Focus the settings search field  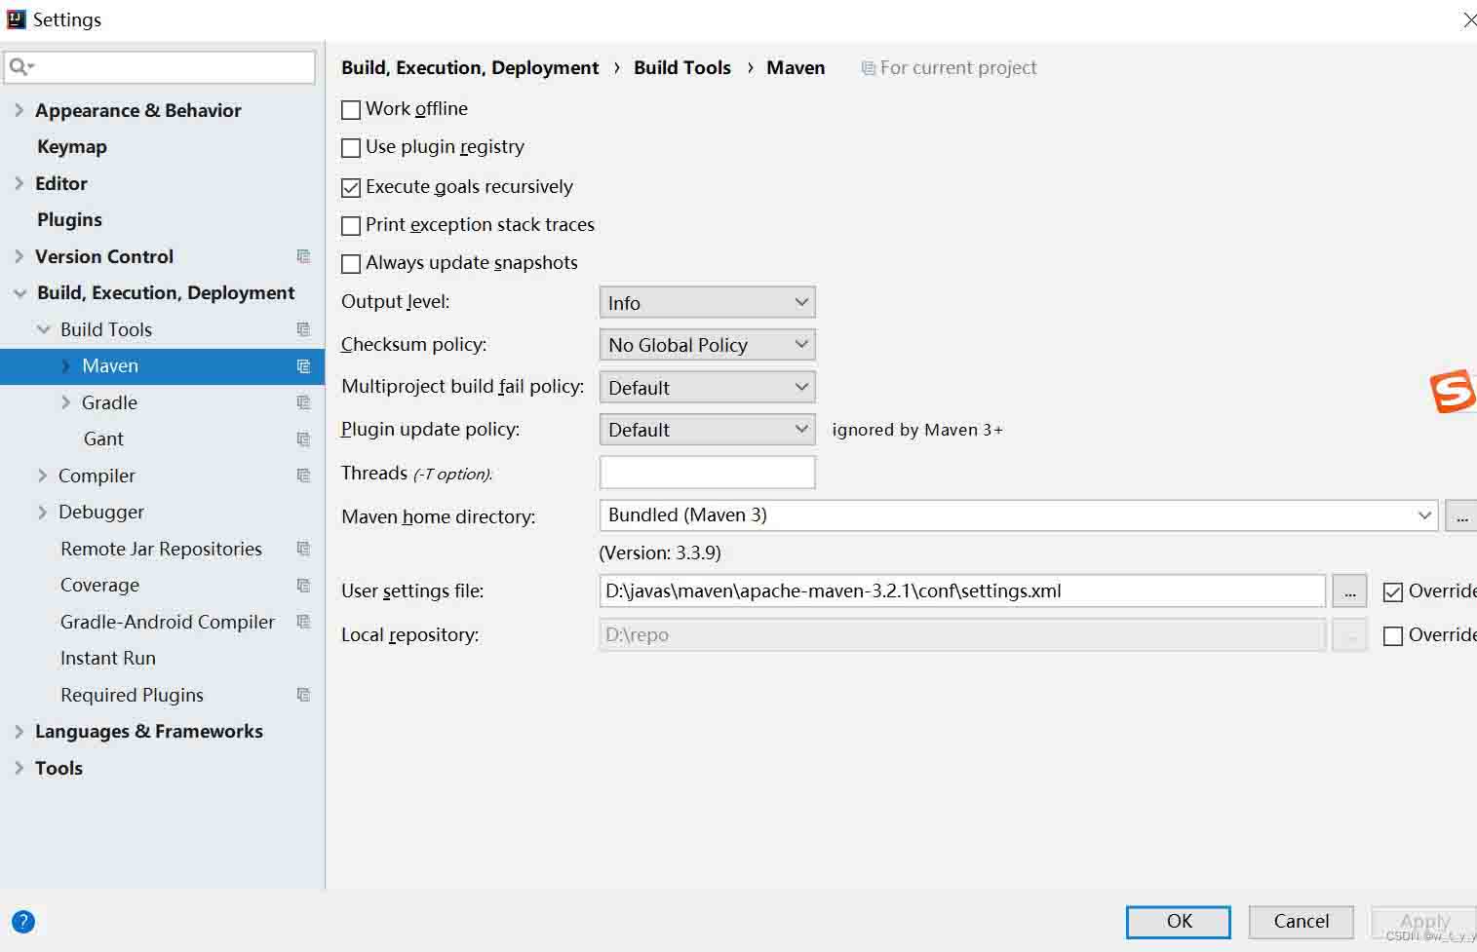click(x=160, y=66)
